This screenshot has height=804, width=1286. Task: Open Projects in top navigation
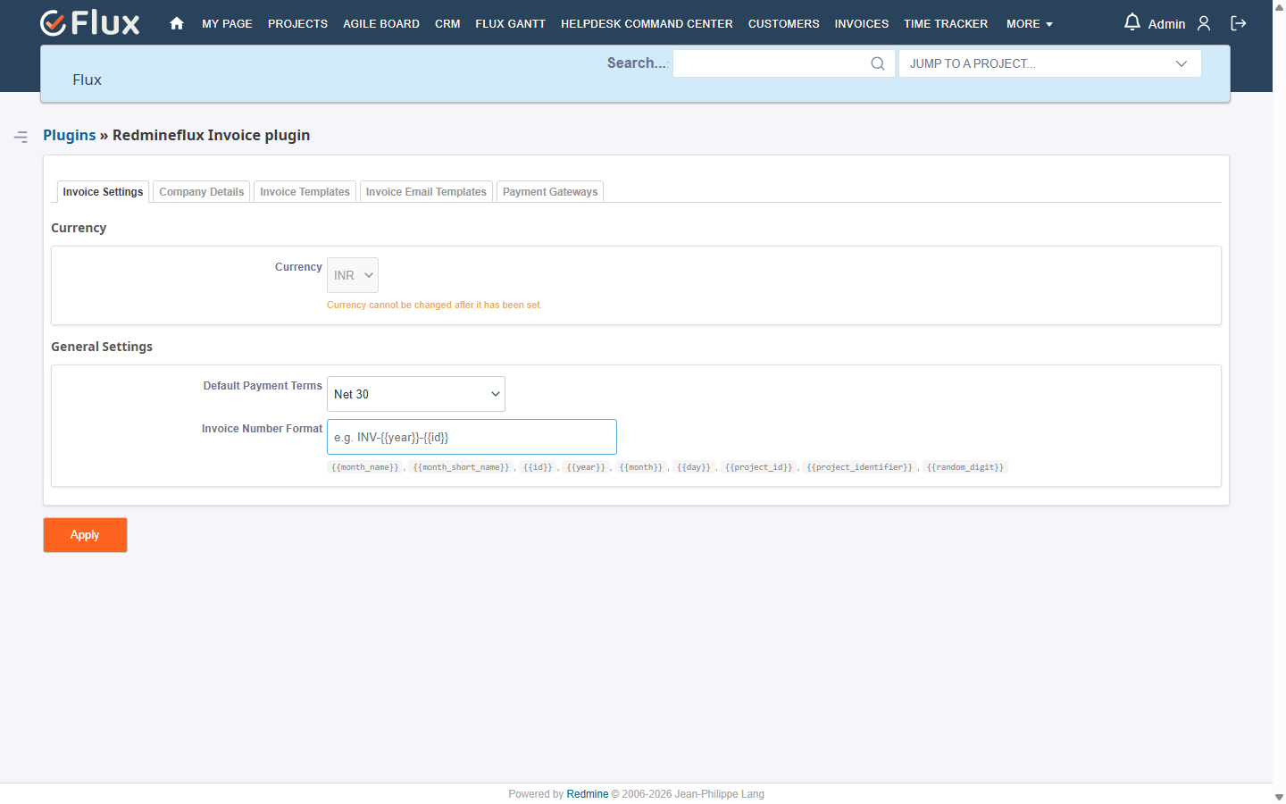(297, 24)
